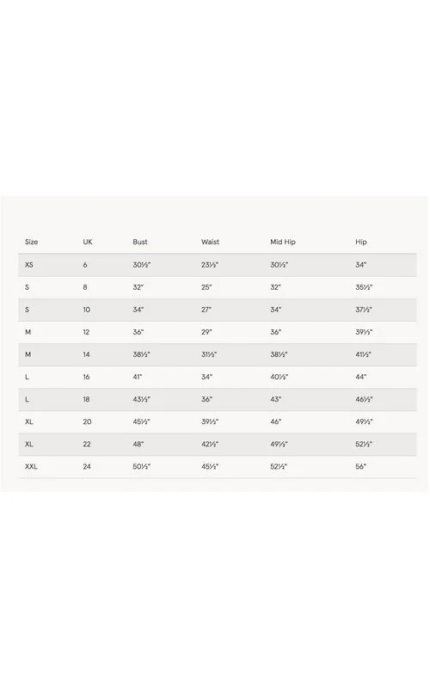The image size is (430, 688).
Task: Click the Bust column header
Action: click(x=140, y=242)
